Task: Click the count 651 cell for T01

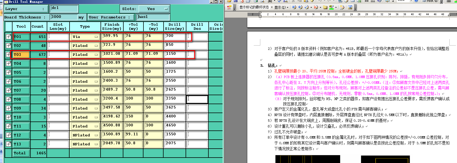Action: (x=39, y=37)
